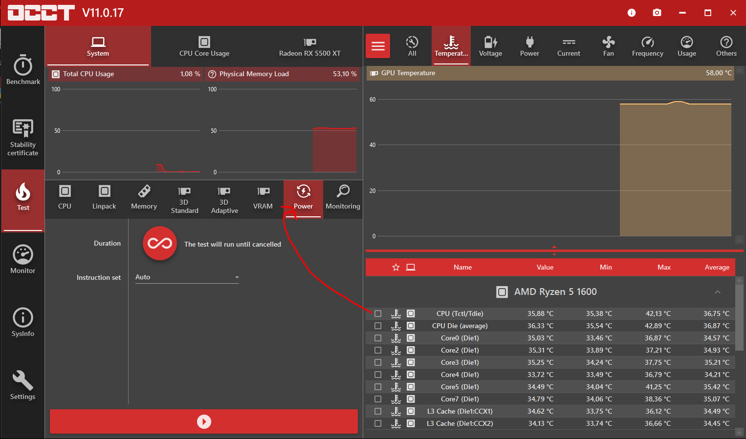Click the laptop column header icon
The width and height of the screenshot is (746, 439).
click(411, 267)
